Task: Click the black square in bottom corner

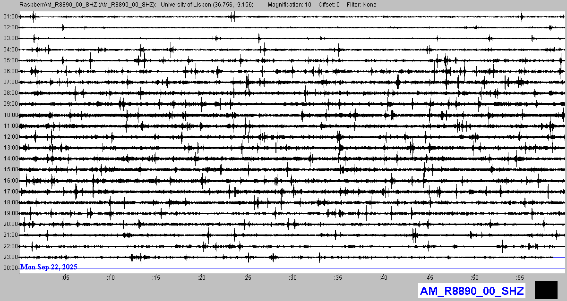Action: pyautogui.click(x=546, y=290)
